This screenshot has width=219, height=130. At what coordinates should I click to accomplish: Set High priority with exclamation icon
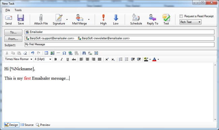pyautogui.click(x=103, y=18)
